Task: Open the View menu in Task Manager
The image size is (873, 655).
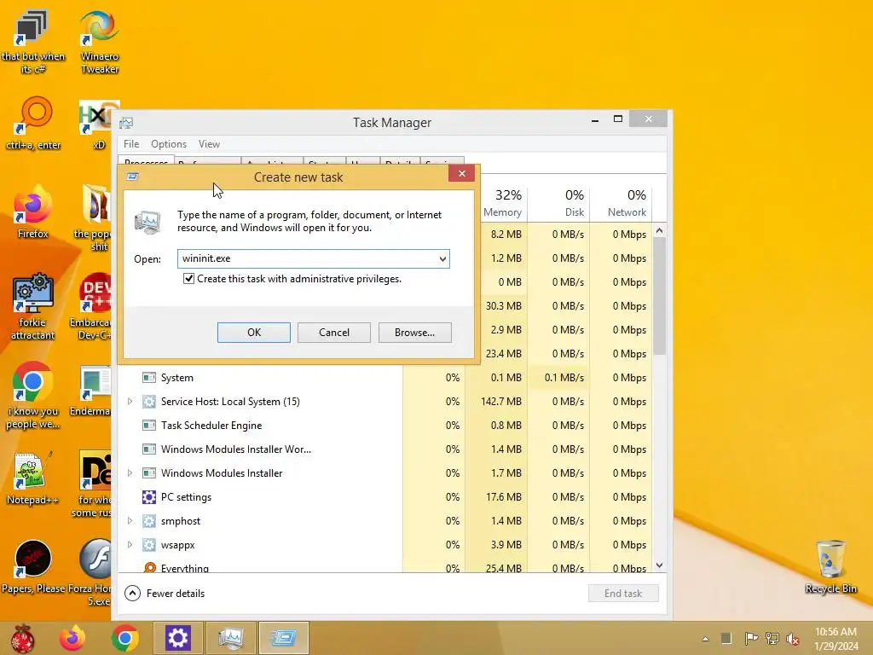Action: [209, 143]
